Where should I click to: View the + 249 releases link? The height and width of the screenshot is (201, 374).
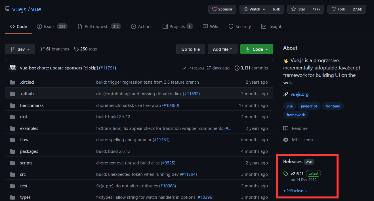tap(295, 191)
